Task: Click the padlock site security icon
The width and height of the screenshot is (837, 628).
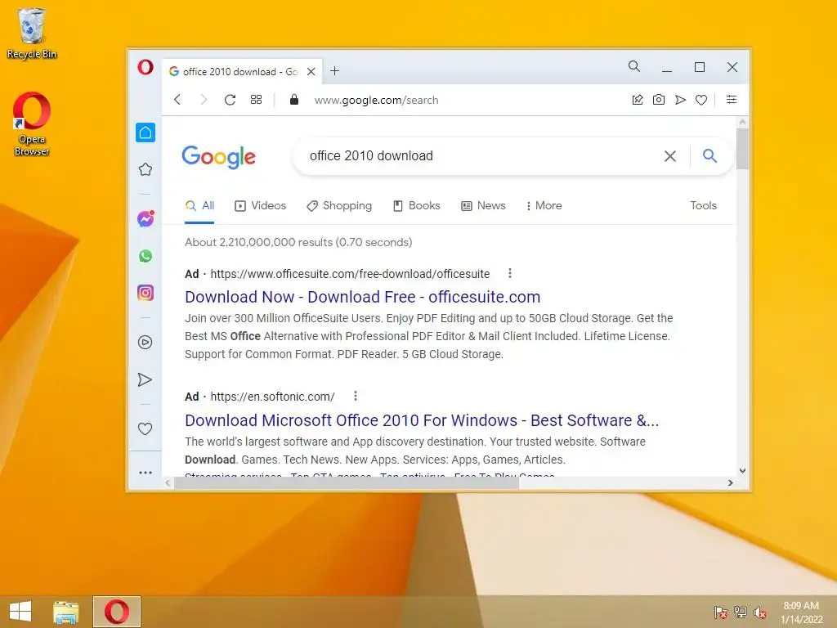Action: coord(293,100)
